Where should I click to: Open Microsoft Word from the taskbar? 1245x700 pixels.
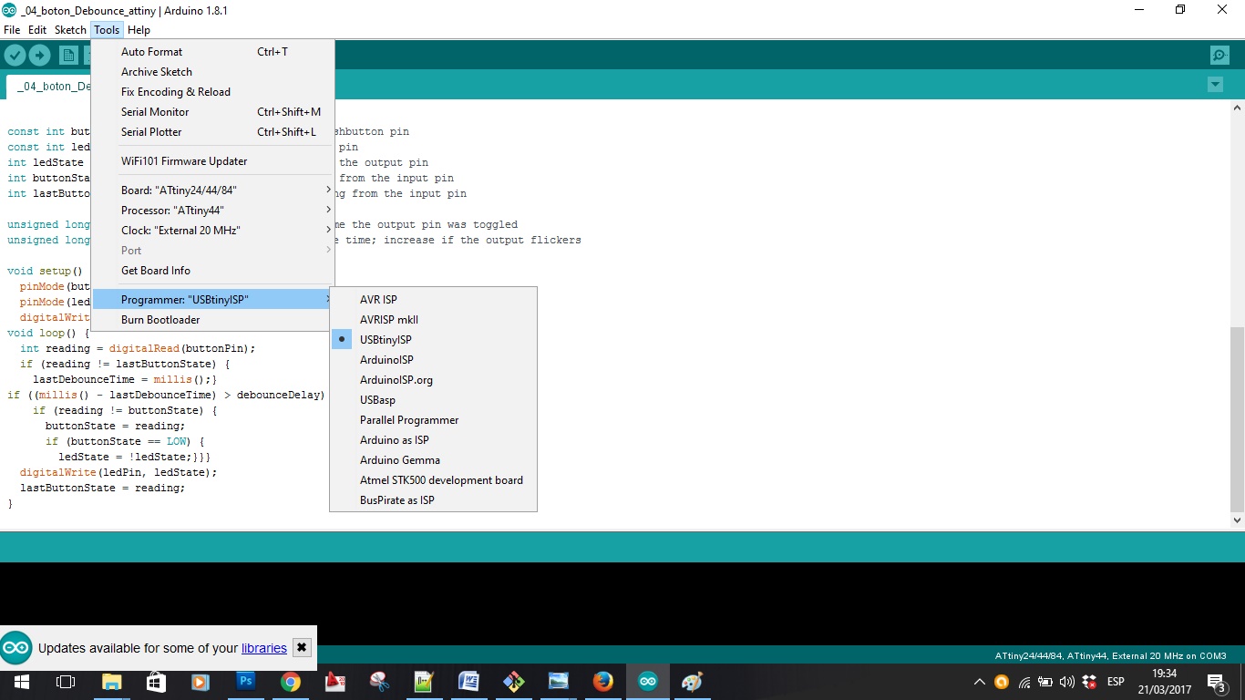(469, 682)
